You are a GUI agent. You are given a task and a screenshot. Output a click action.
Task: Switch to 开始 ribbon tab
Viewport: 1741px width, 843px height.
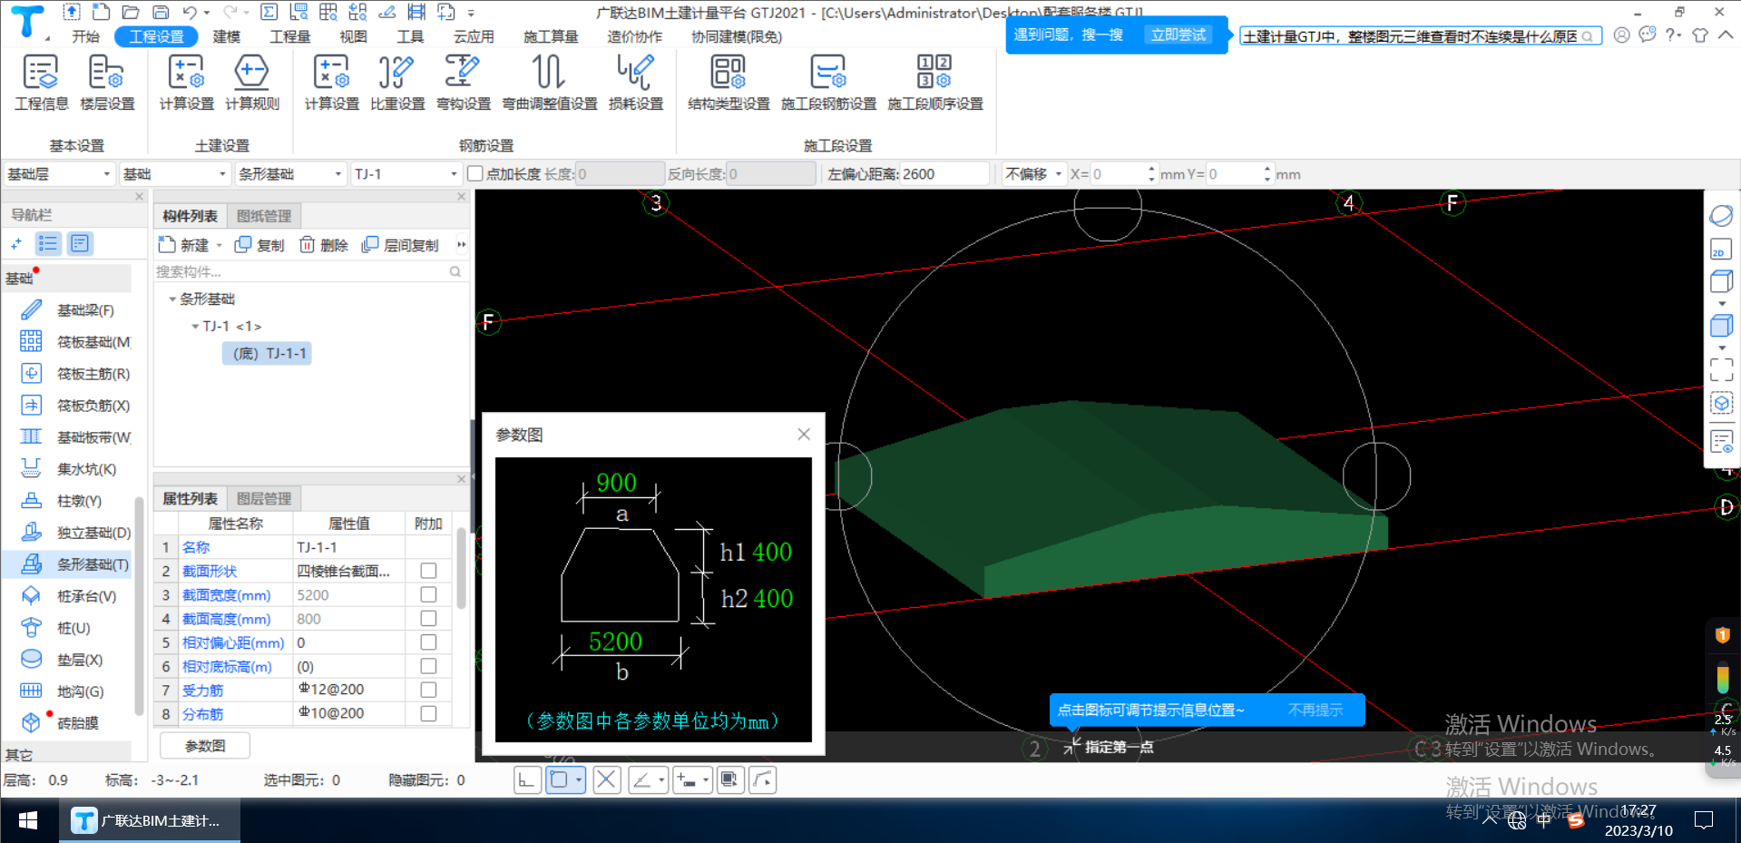(x=86, y=36)
